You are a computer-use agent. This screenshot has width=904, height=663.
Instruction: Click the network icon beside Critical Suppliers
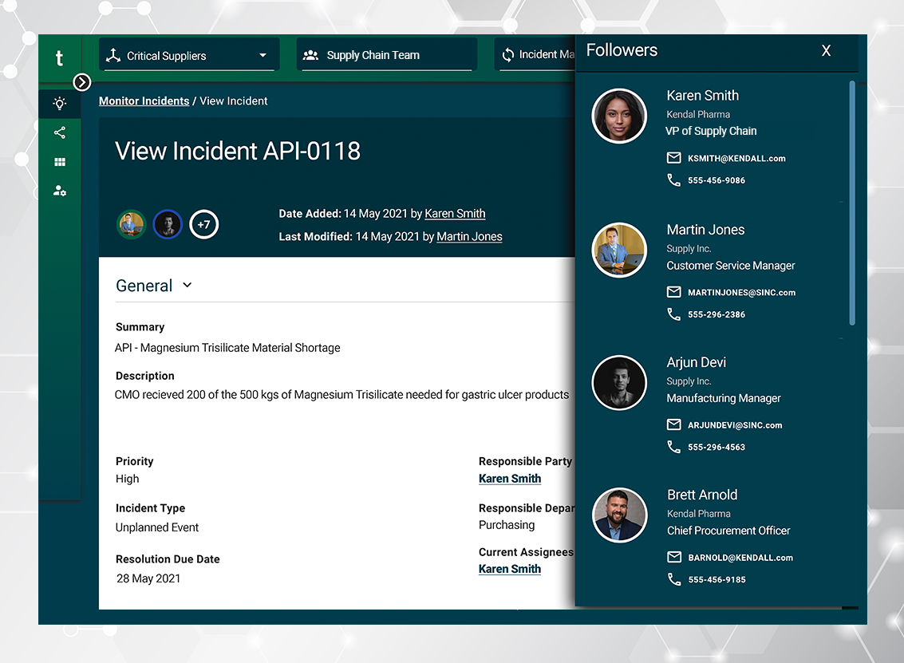(x=113, y=55)
